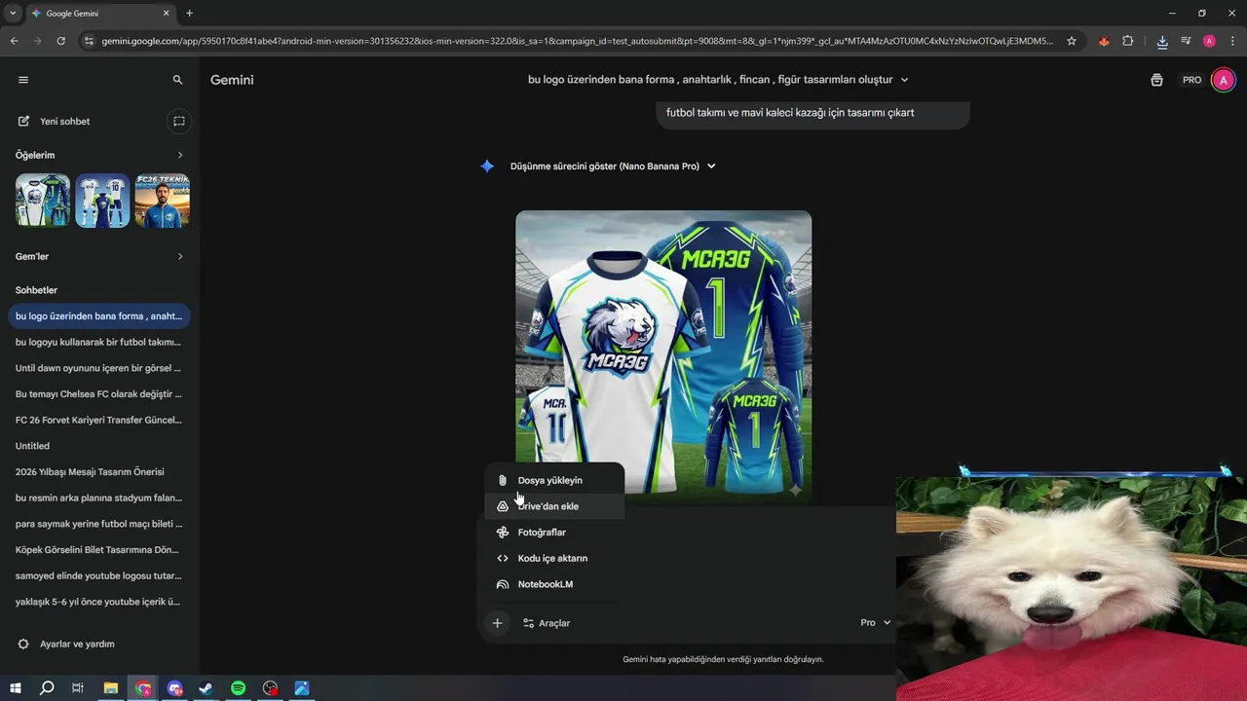Screen dimensions: 1247x701
Task: Open chat 'para saymak yerine futbol maçı bileti'
Action: tap(98, 524)
